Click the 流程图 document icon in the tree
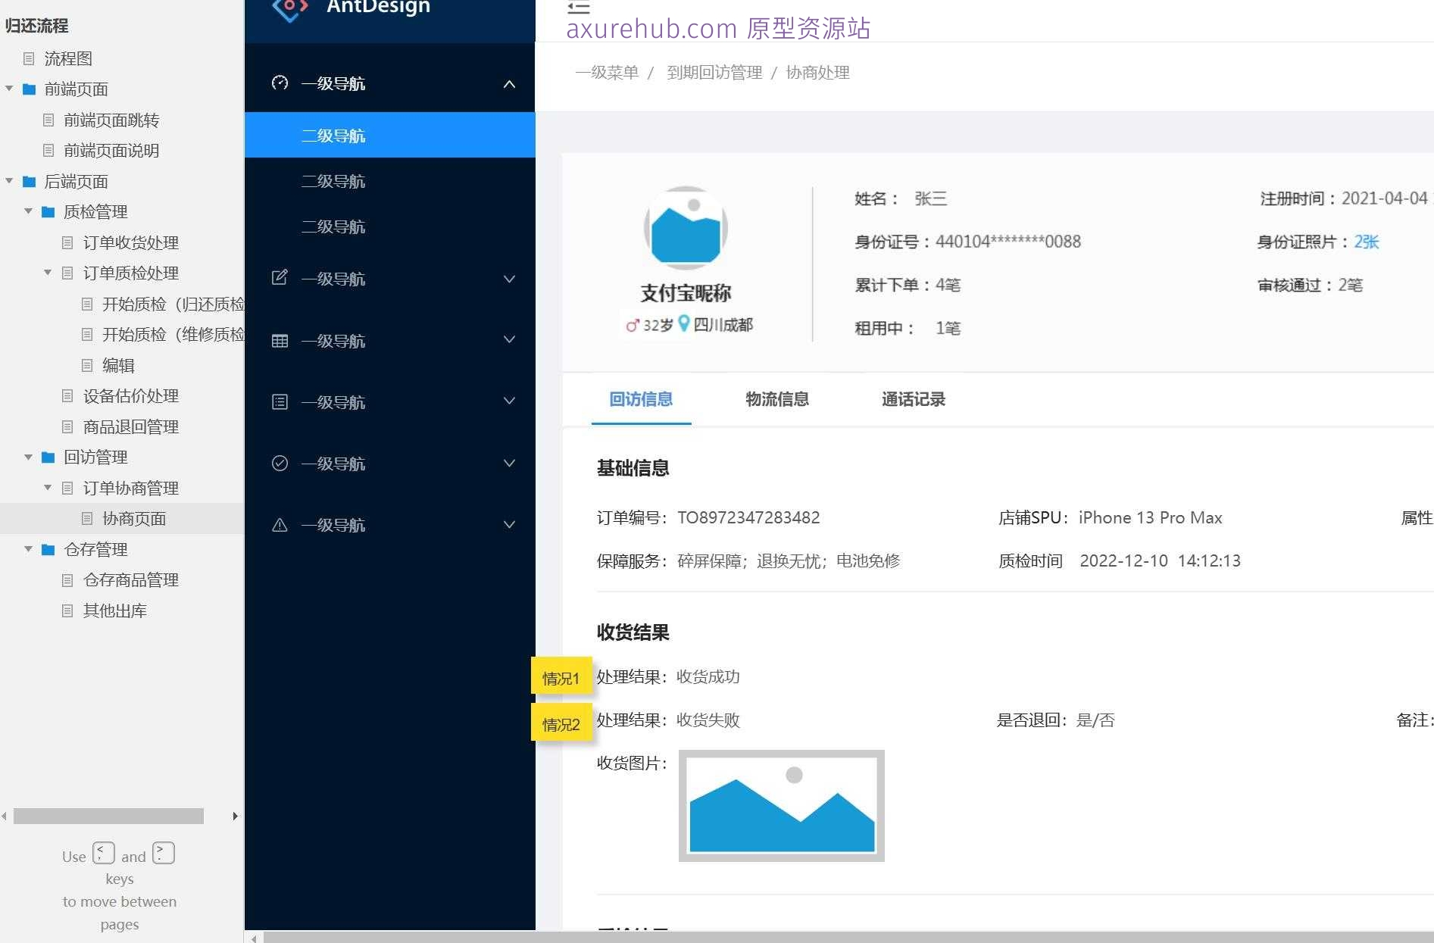Screen dimensions: 1434x943 30,58
